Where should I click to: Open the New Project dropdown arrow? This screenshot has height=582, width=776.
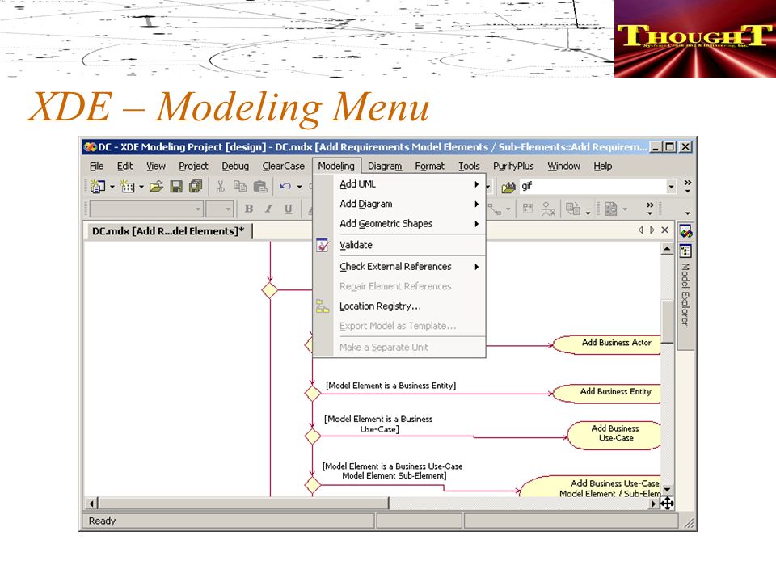112,187
